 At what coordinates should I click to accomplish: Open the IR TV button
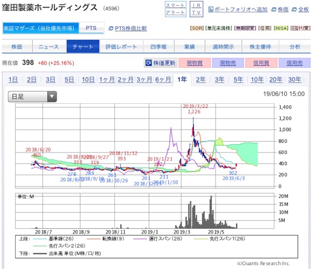click(x=196, y=9)
